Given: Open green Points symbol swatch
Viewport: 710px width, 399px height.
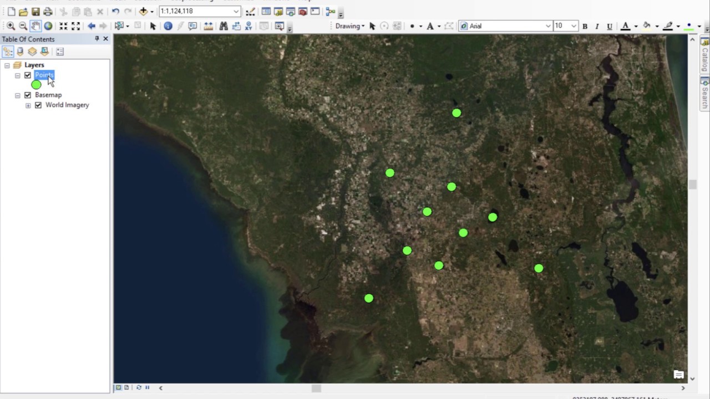Looking at the screenshot, I should click(37, 85).
